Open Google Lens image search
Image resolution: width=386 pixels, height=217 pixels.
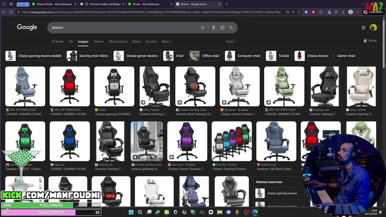[222, 27]
